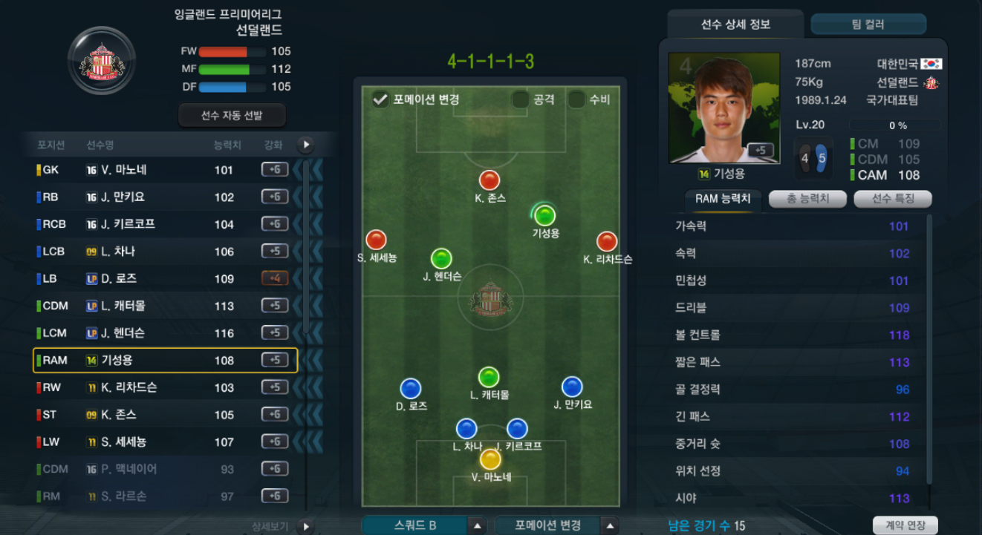Enable the 공격 checkbox
The height and width of the screenshot is (535, 982).
[520, 99]
